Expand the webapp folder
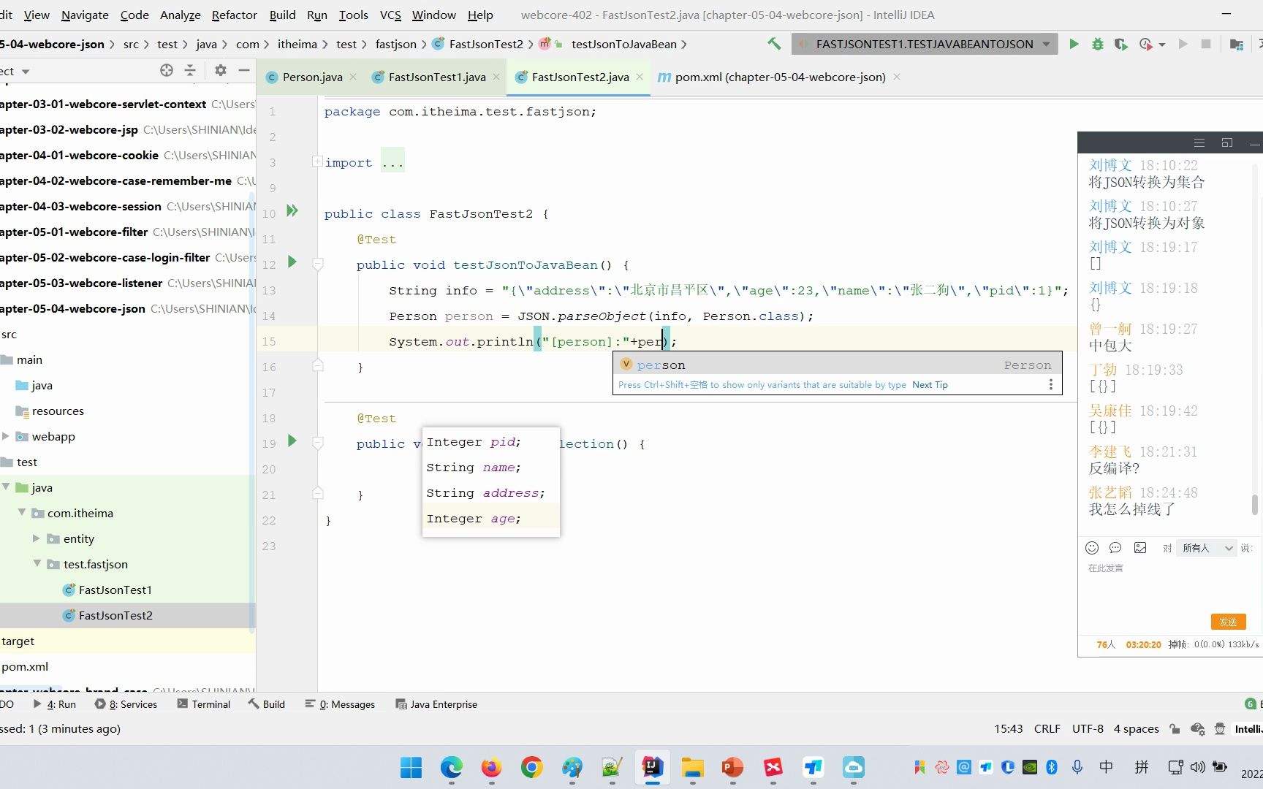The width and height of the screenshot is (1263, 789). [x=6, y=436]
